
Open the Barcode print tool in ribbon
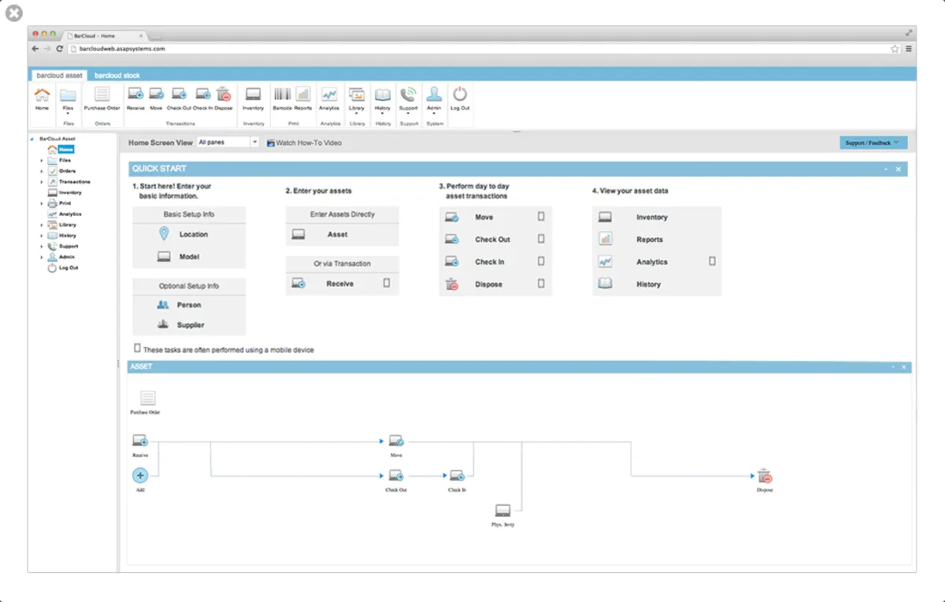coord(282,96)
